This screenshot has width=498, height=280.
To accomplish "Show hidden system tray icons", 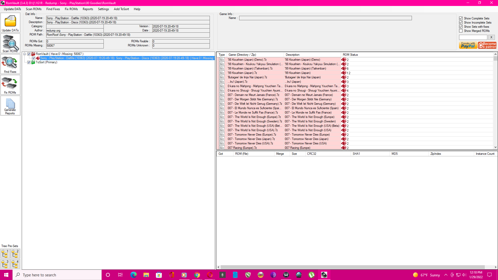I will coord(446,275).
